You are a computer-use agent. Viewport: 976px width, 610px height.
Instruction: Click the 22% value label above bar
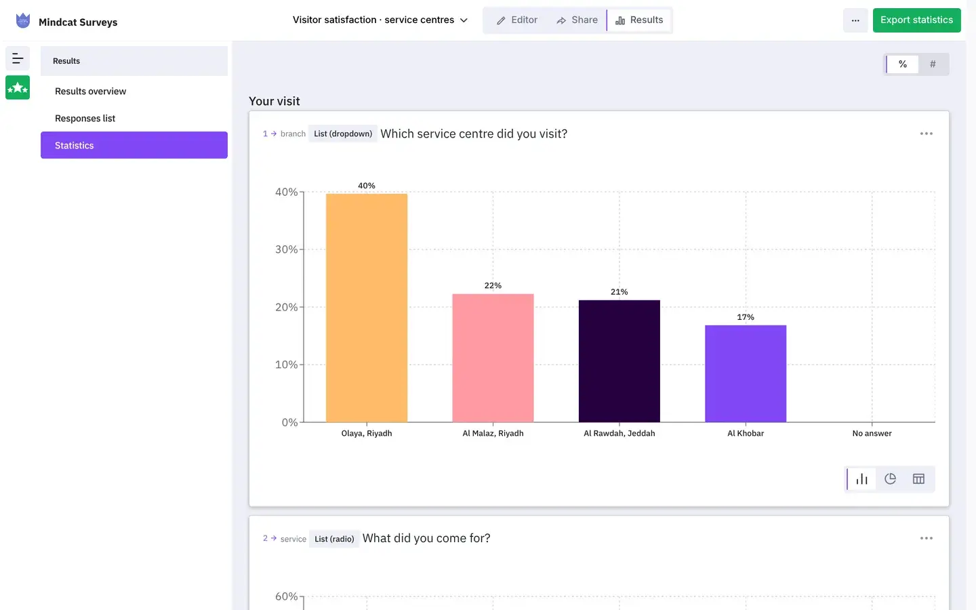coord(493,286)
